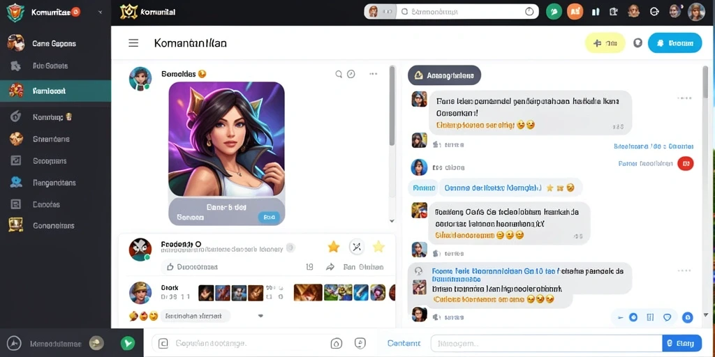Screen dimensions: 715x357
Task: Click the rightmost blue circle chat toolbar icon
Action: 687,317
